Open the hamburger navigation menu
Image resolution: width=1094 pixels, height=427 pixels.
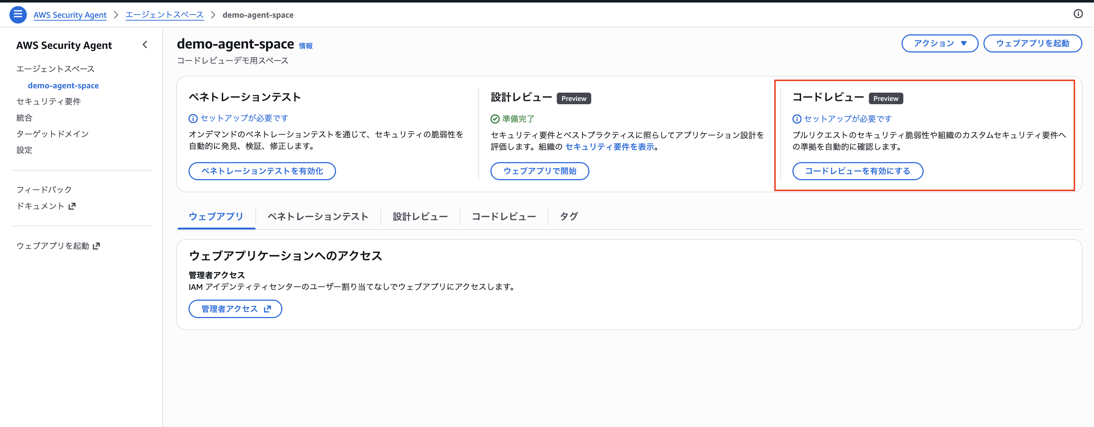coord(18,14)
